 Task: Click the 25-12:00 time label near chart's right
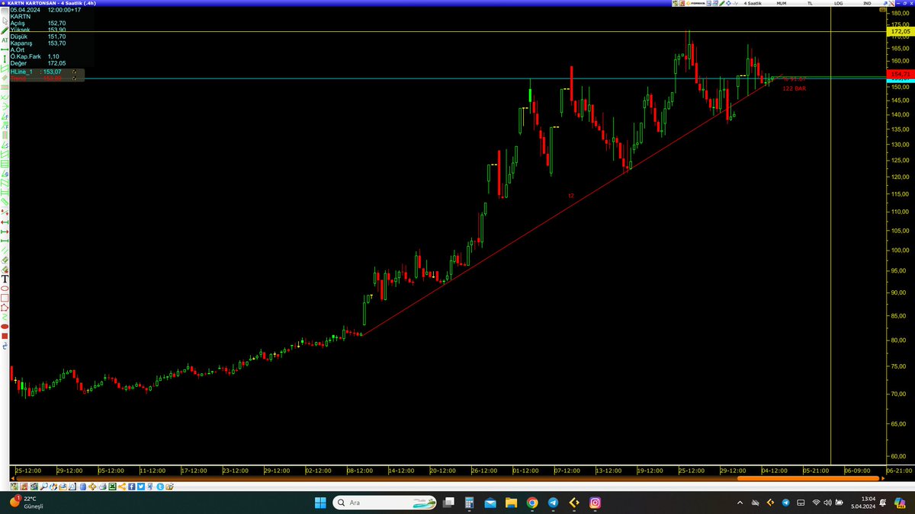(691, 471)
